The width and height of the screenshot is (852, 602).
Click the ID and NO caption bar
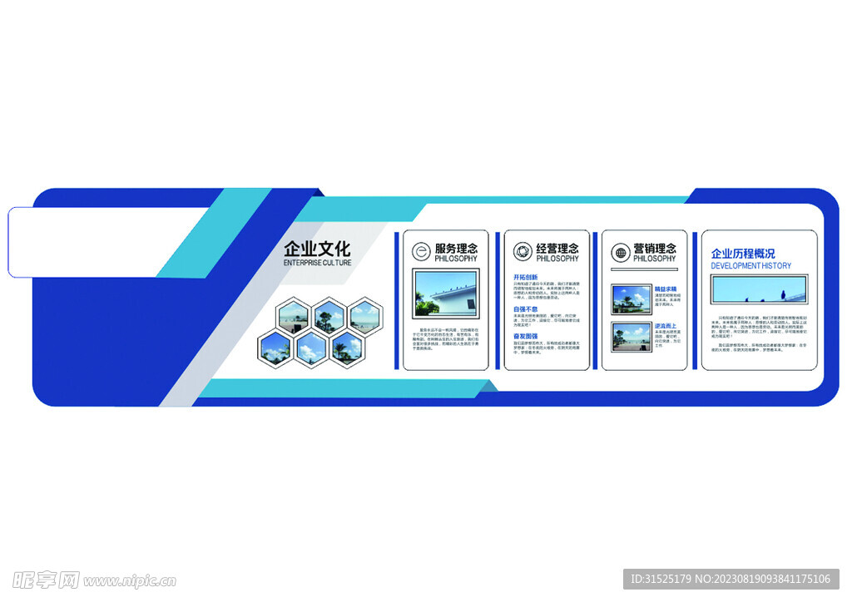point(731,580)
